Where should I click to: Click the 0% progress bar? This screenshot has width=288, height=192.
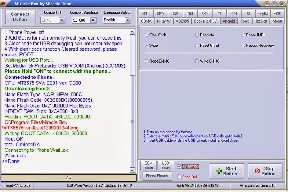click(x=68, y=178)
